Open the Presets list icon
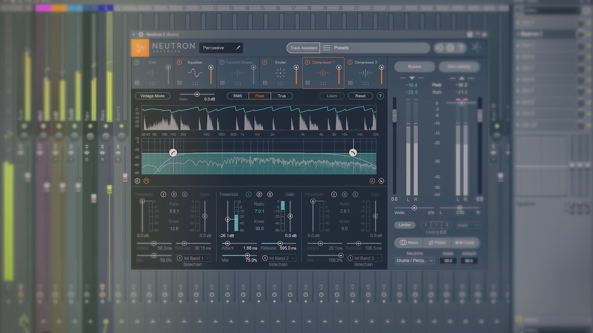The height and width of the screenshot is (333, 593). click(x=327, y=48)
